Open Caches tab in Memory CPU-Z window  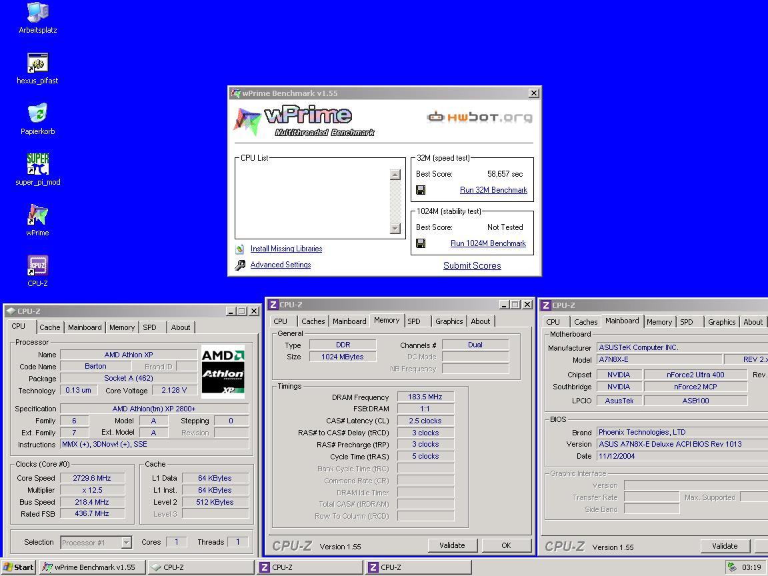point(313,321)
